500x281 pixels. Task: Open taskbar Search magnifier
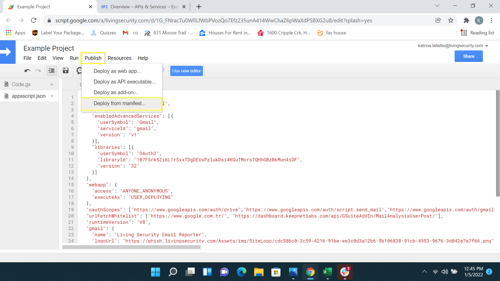click(173, 272)
